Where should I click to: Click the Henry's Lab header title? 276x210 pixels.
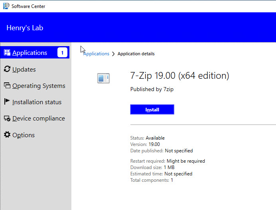click(x=25, y=28)
